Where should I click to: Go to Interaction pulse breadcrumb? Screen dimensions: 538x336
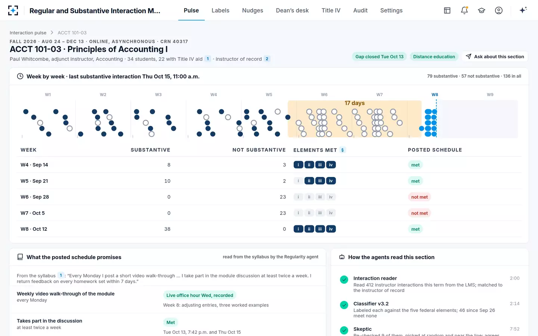(x=28, y=33)
